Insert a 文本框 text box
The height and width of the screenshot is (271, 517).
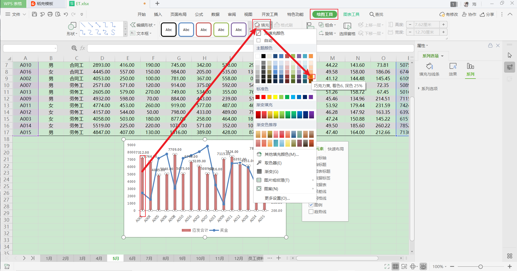141,33
